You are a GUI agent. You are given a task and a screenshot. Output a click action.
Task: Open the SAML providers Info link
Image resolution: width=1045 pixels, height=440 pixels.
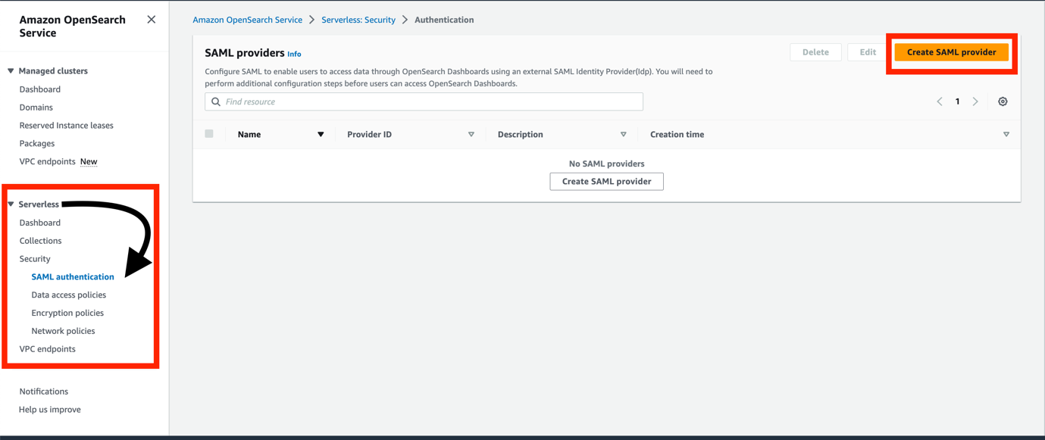(294, 55)
